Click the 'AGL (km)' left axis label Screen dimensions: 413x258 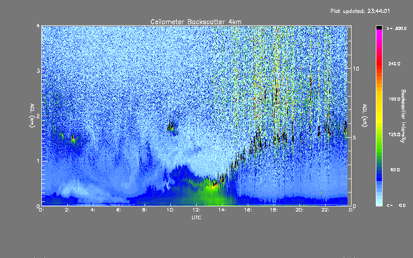pyautogui.click(x=32, y=116)
